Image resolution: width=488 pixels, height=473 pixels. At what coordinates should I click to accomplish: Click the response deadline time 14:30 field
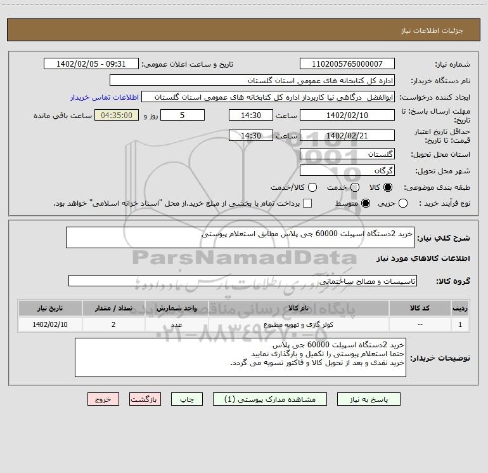[251, 115]
